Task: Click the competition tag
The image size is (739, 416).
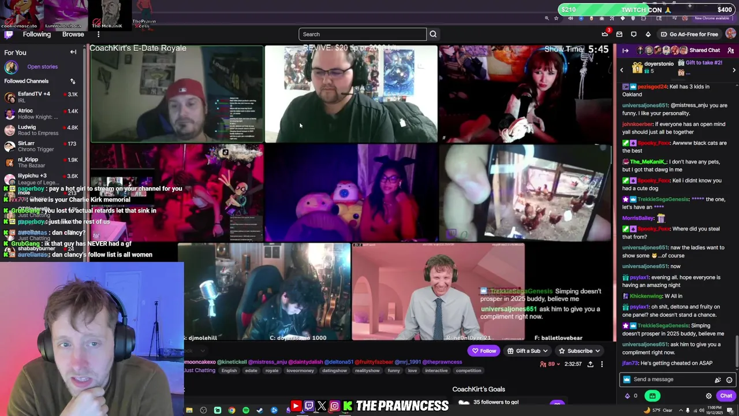Action: (468, 370)
